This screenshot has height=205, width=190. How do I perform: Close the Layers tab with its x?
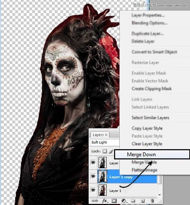click(106, 135)
